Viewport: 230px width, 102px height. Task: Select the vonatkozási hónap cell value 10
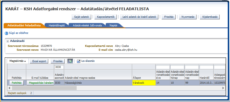coord(177,83)
